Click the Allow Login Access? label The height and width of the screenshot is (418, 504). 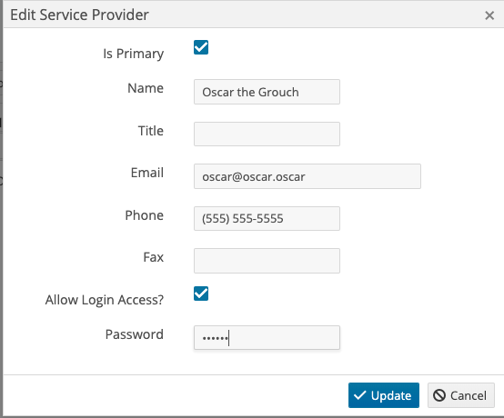(105, 300)
